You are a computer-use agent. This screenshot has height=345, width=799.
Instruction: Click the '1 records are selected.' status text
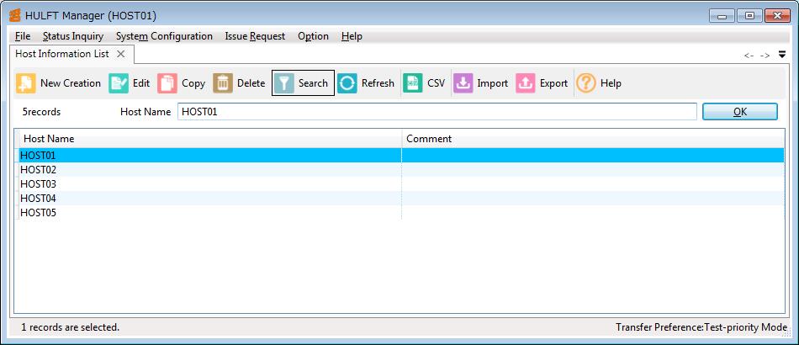(x=71, y=327)
